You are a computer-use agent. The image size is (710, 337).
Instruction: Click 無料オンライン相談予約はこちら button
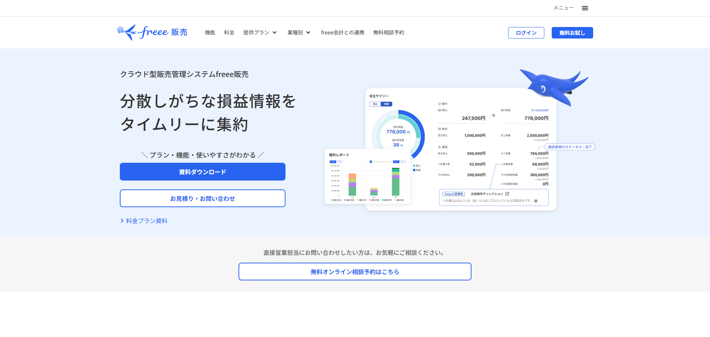[355, 272]
